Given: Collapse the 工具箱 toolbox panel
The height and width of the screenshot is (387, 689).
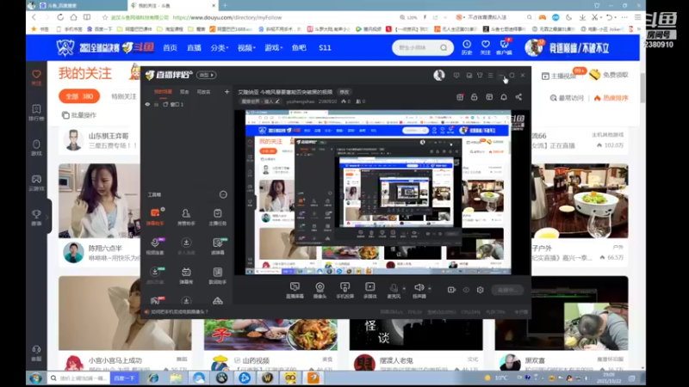Looking at the screenshot, I should 223,194.
